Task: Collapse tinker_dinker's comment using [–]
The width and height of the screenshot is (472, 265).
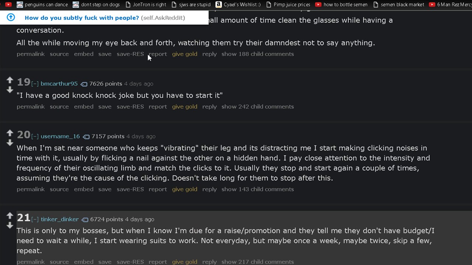Action: point(35,219)
